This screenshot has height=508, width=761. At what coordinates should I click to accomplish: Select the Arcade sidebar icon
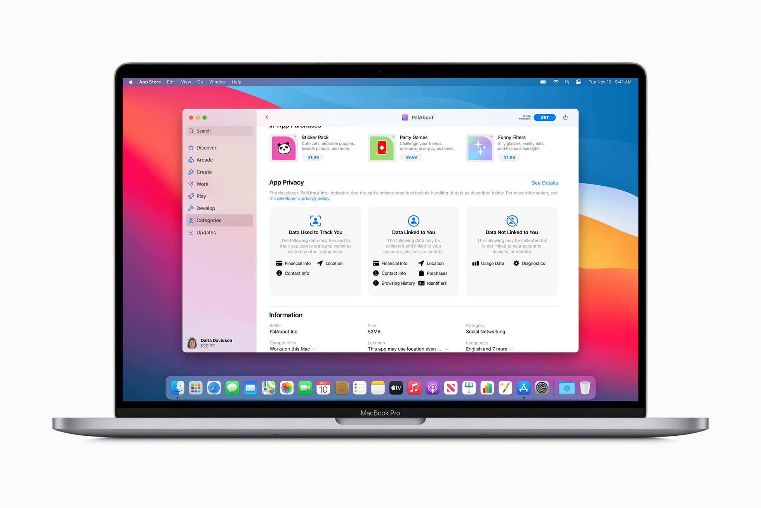pyautogui.click(x=192, y=159)
